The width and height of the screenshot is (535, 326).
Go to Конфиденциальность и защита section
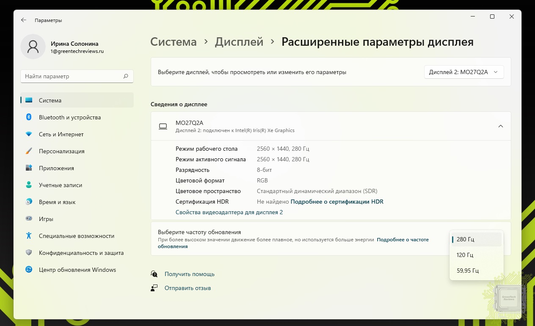81,253
